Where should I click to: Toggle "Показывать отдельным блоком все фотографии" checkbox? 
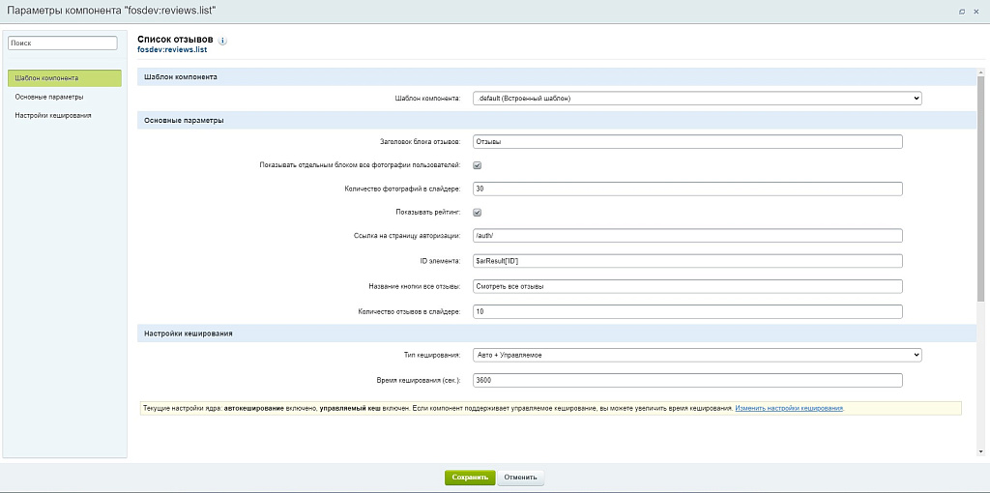(478, 165)
